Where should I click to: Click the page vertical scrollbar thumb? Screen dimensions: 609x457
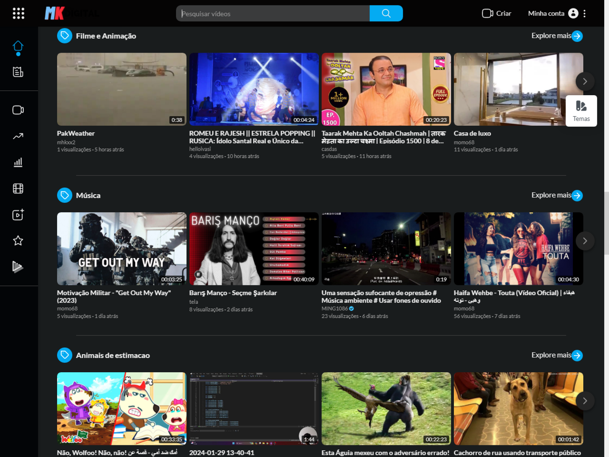606,223
